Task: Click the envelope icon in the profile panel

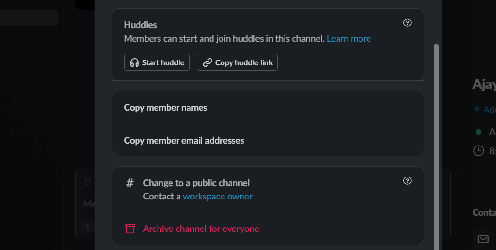Action: click(x=483, y=239)
